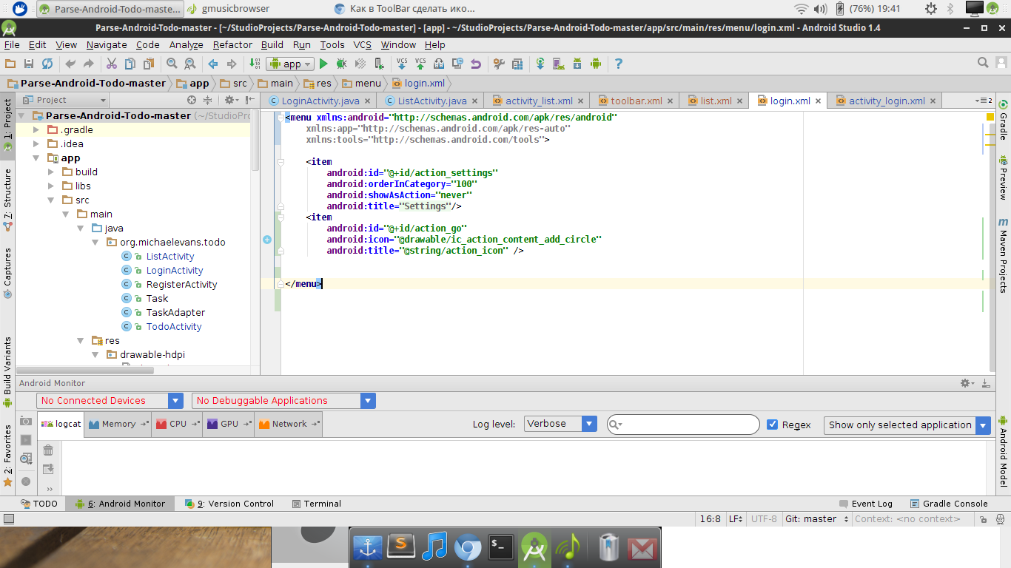The width and height of the screenshot is (1011, 568).
Task: Open the app run configuration dropdown
Action: pyautogui.click(x=289, y=64)
